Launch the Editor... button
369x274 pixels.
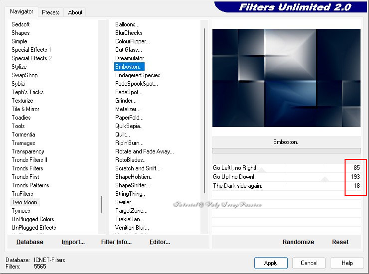(x=160, y=242)
